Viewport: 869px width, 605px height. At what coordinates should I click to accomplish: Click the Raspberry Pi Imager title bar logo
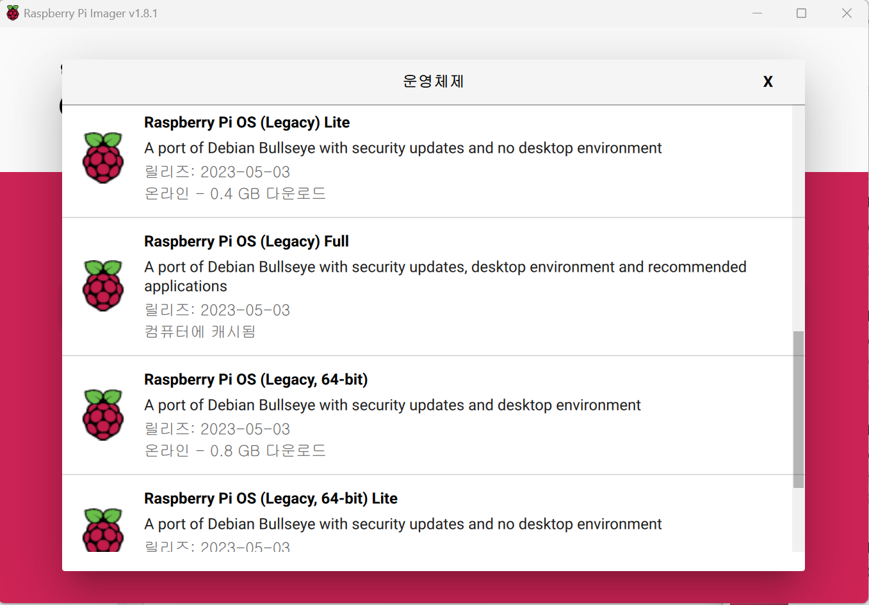13,13
